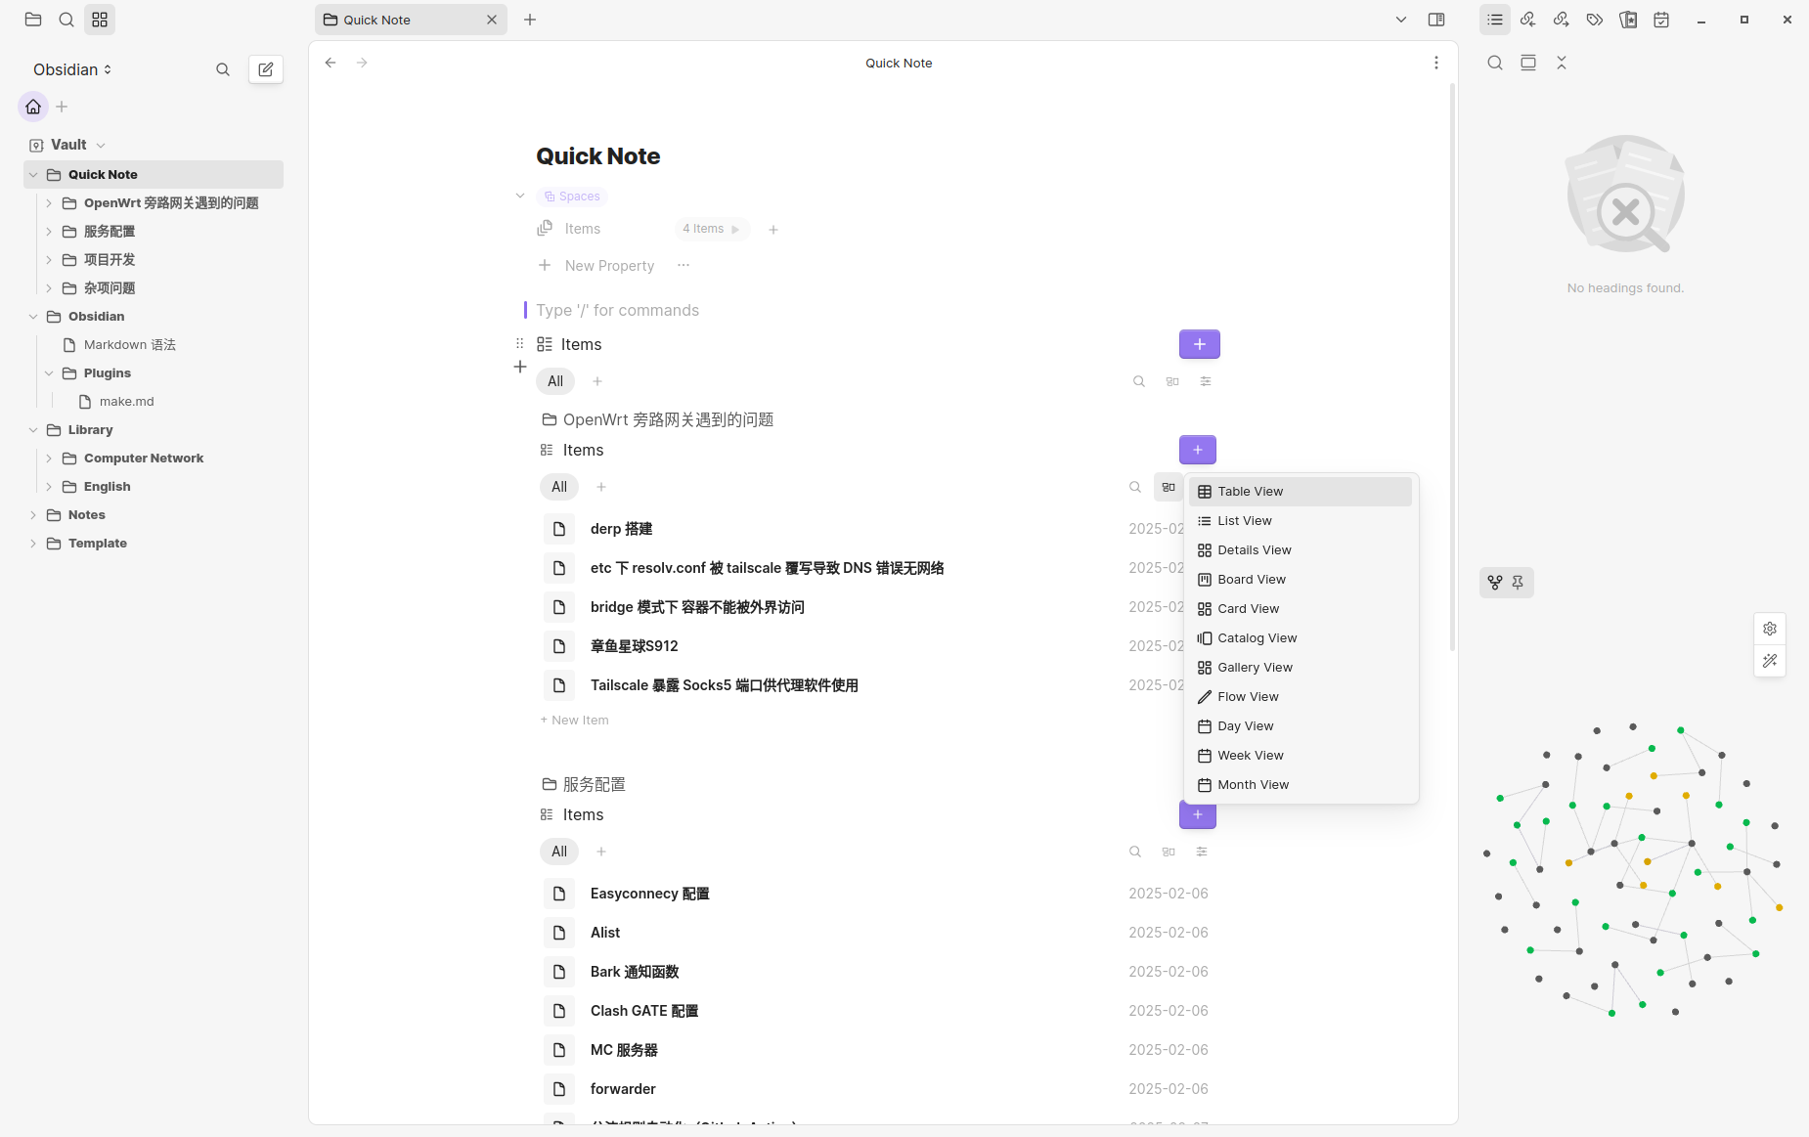
Task: Click '+ New Item' under OpenWrt list
Action: tap(575, 721)
